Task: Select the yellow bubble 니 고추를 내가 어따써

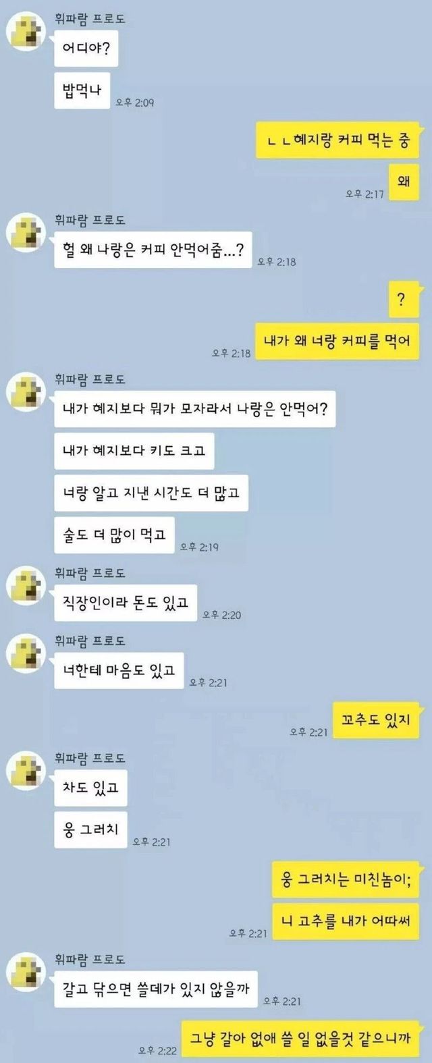Action: coord(346,921)
